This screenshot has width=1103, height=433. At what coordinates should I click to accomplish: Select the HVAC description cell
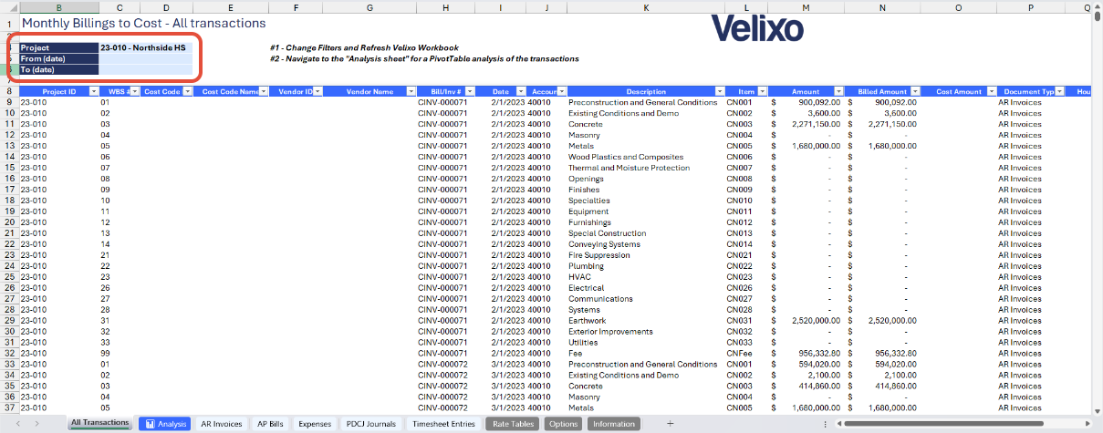click(x=646, y=277)
